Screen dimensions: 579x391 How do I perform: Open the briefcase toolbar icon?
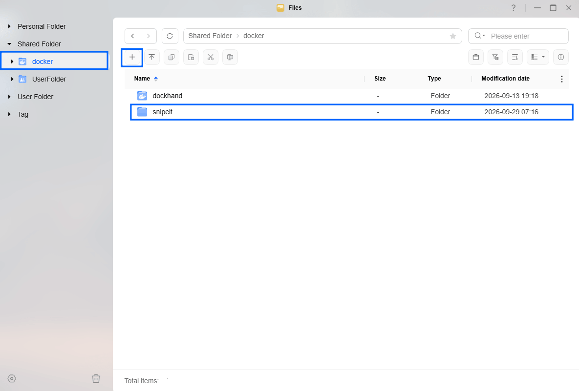point(476,57)
